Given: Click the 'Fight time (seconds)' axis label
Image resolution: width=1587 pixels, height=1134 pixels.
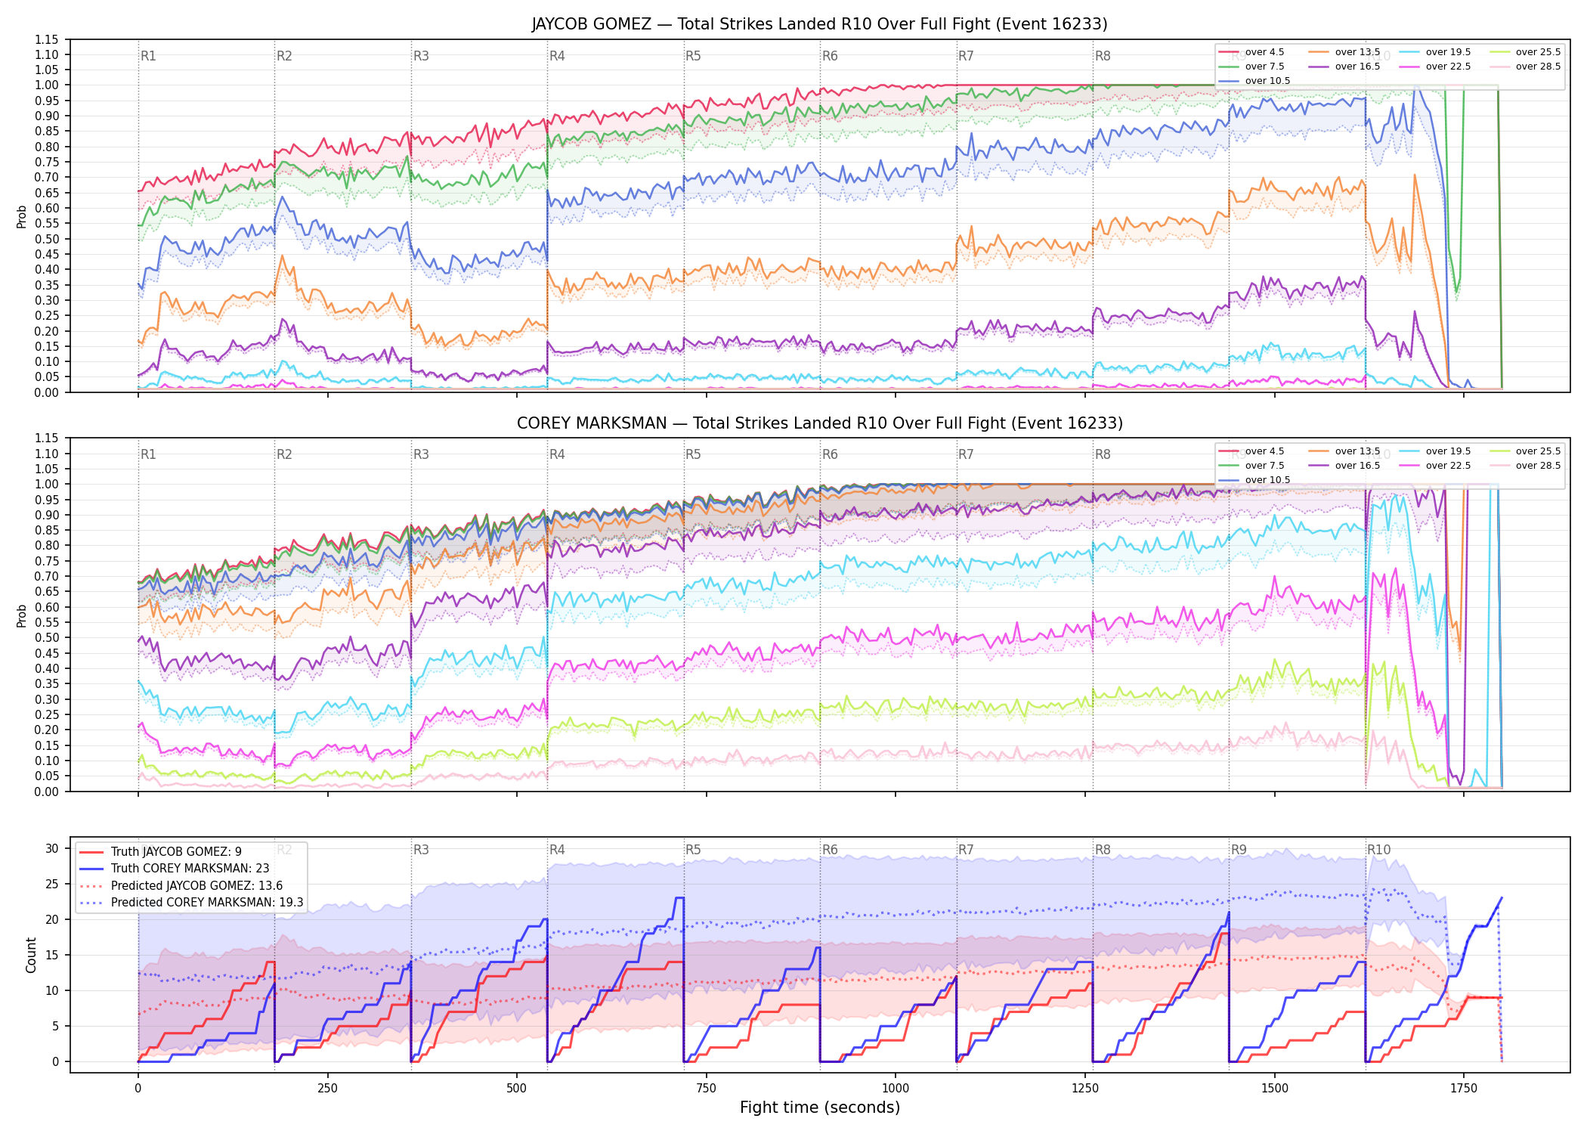Looking at the screenshot, I should pyautogui.click(x=820, y=1108).
